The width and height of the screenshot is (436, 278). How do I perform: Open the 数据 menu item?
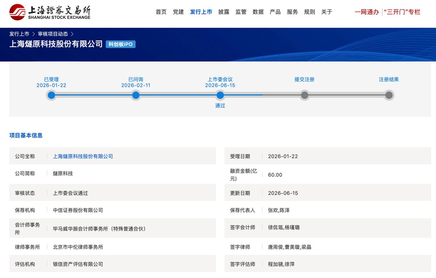pyautogui.click(x=258, y=12)
